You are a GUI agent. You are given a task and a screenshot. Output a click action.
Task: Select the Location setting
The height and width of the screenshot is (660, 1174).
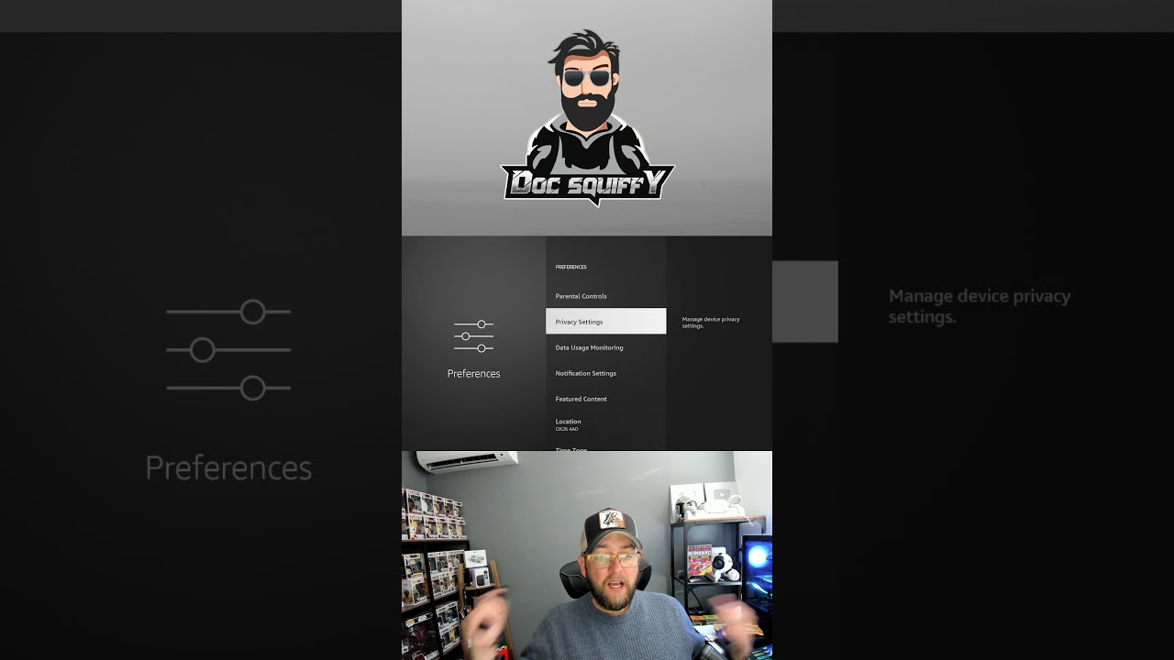coord(568,422)
